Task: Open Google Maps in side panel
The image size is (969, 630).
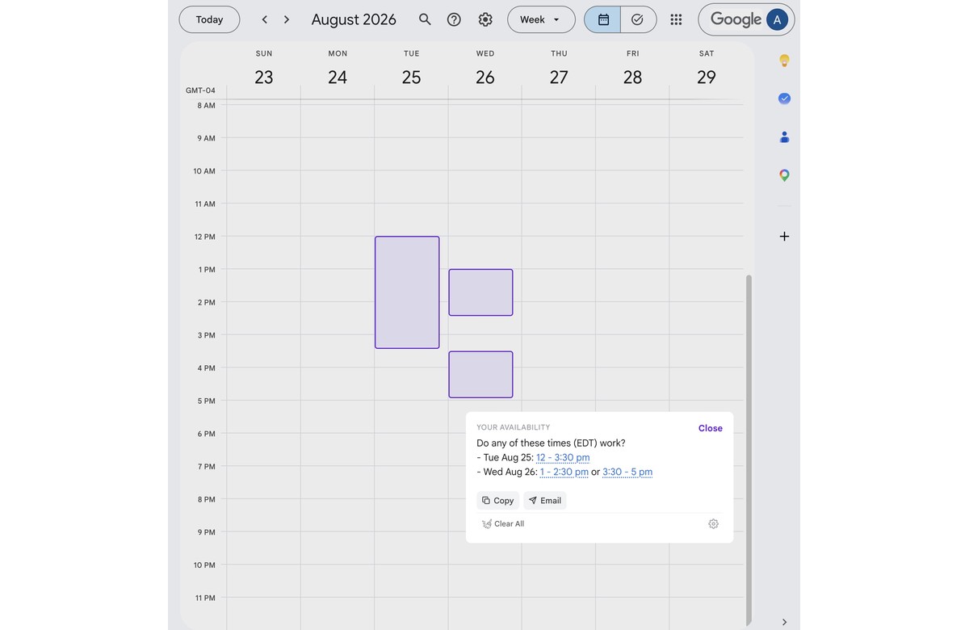Action: 784,175
